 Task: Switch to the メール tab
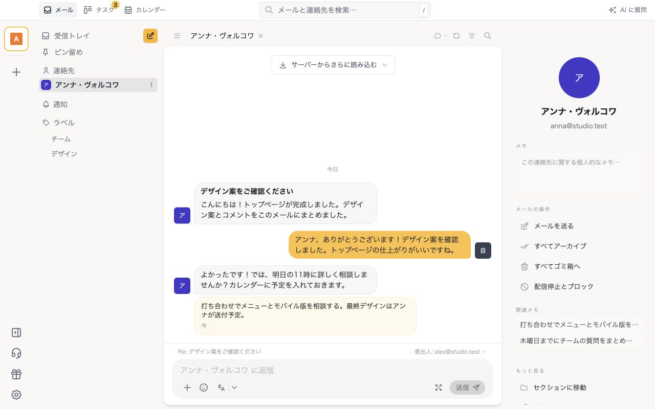tap(58, 10)
